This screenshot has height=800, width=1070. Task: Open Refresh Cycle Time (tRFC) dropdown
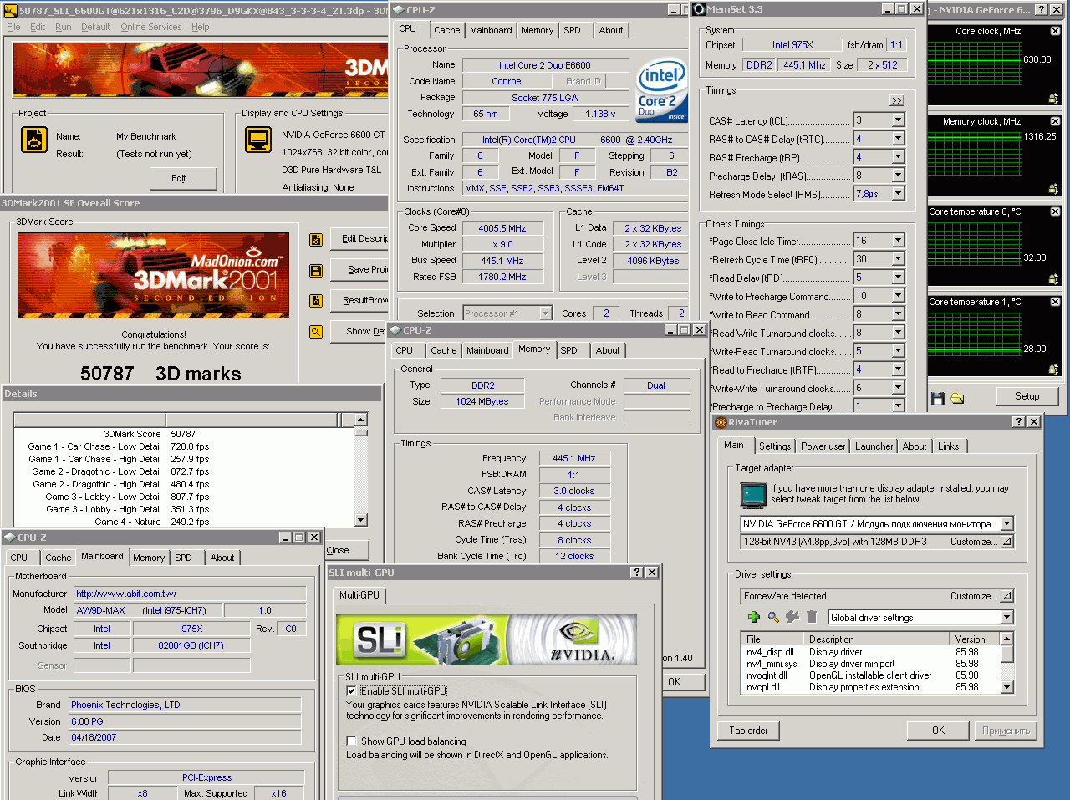pos(898,259)
